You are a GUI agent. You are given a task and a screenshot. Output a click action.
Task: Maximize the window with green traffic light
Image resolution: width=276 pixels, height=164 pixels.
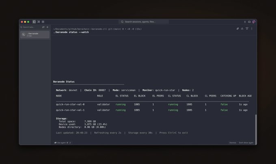[28, 22]
